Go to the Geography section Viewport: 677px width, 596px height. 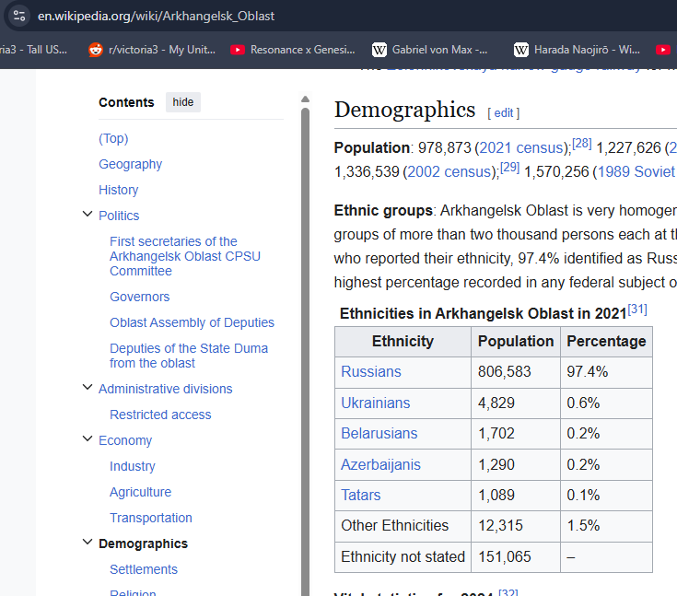pos(131,164)
